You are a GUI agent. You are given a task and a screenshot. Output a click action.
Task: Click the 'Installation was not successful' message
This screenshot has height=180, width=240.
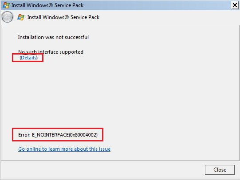click(x=53, y=37)
